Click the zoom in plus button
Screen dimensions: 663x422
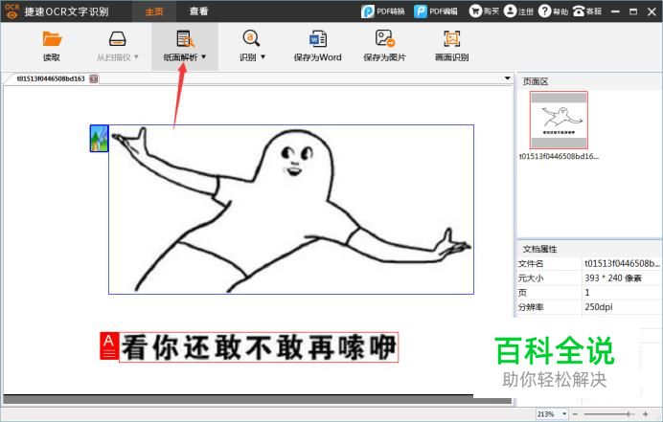click(x=645, y=414)
